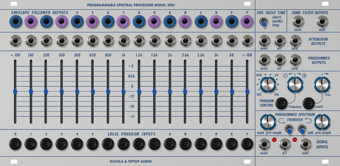This screenshot has width=340, height=166.
Task: Click the all attenuator output jack
Action: click(x=279, y=41)
